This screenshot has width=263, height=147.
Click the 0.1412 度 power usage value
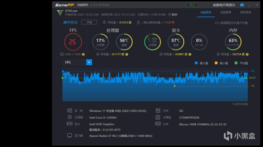(x=125, y=22)
